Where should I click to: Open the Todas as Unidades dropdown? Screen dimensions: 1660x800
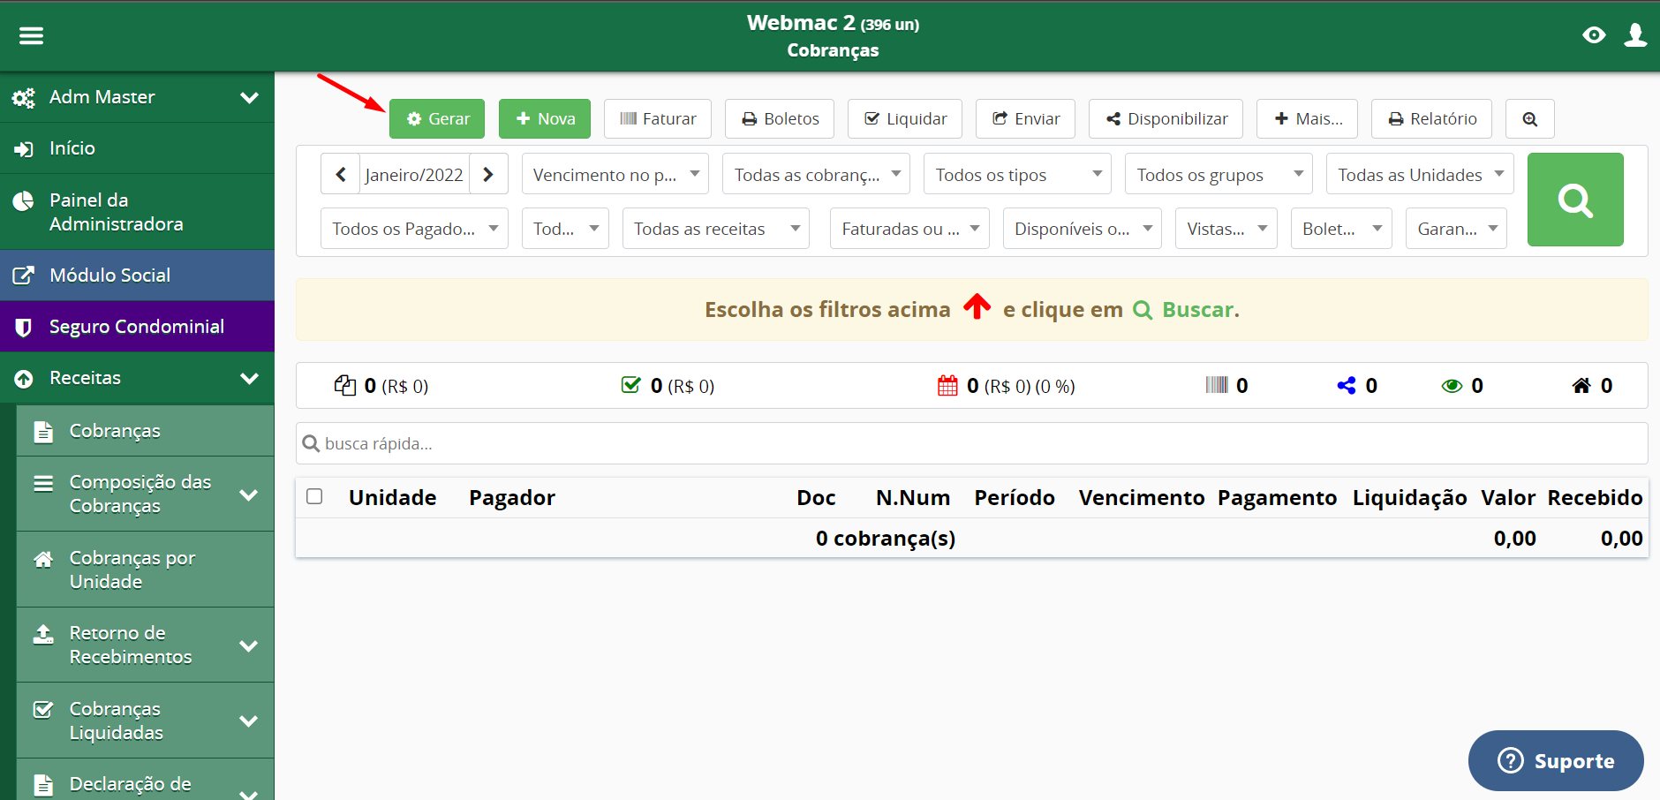(1420, 174)
